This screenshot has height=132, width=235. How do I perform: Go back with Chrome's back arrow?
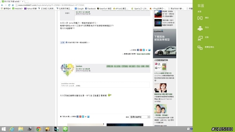tap(2, 5)
